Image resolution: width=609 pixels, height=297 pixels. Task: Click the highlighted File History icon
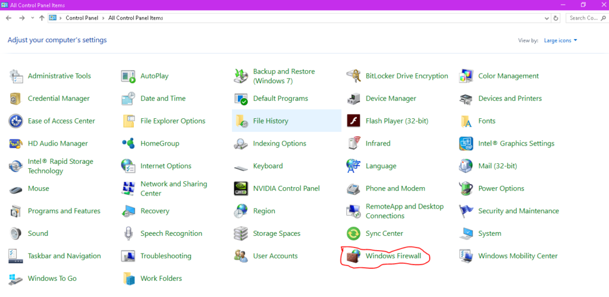(x=241, y=121)
